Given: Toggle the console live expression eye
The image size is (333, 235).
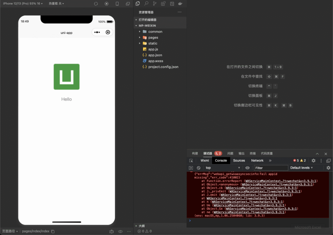Looking at the screenshot, I should pyautogui.click(x=247, y=168).
